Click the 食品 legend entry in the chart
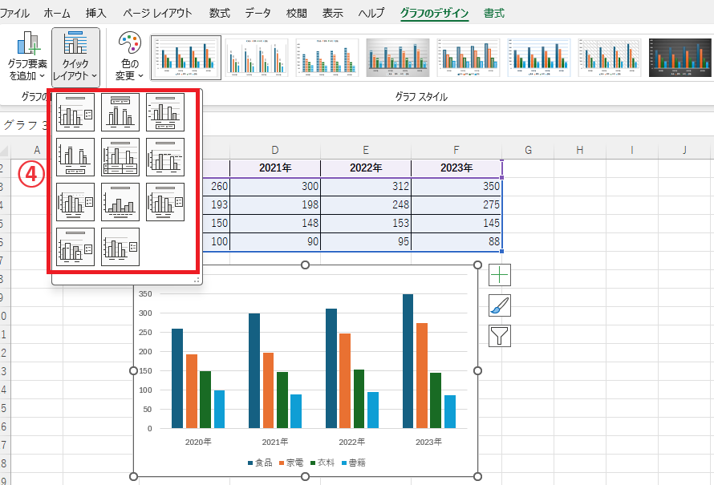 click(260, 463)
